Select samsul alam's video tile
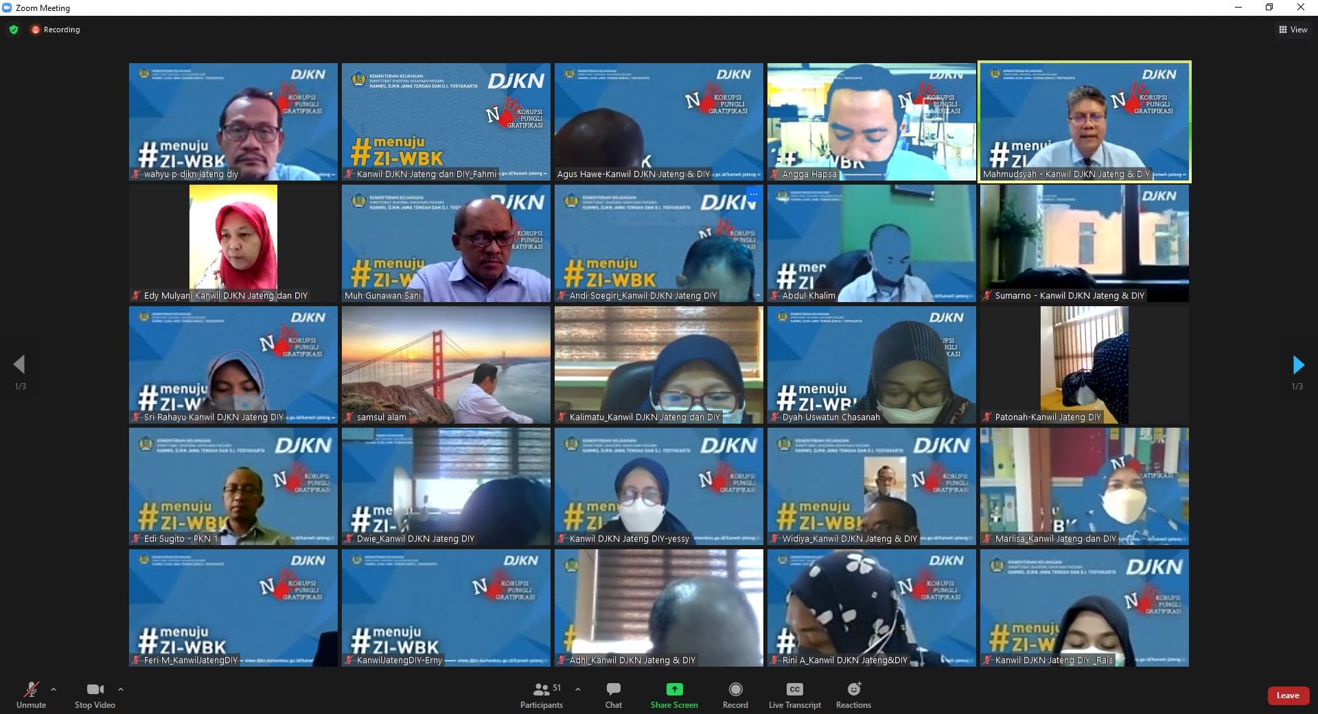This screenshot has width=1318, height=714. click(446, 365)
